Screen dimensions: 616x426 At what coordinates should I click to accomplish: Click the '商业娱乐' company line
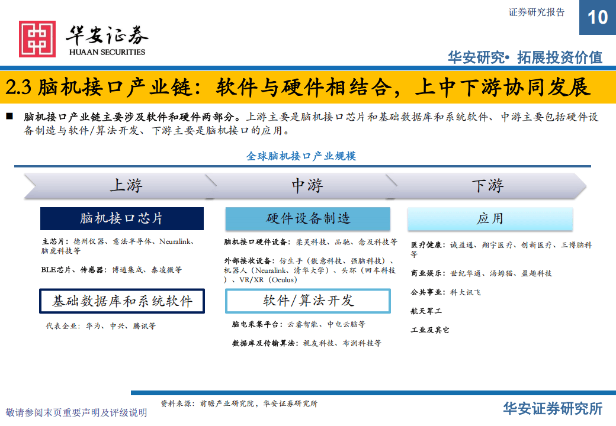pyautogui.click(x=481, y=273)
